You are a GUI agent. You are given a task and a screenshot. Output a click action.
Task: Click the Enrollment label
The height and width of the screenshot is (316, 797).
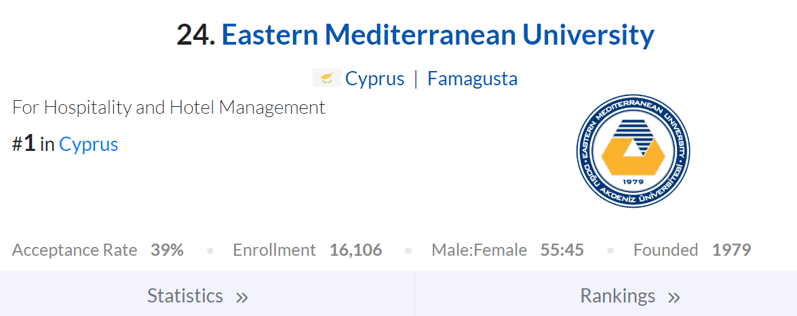[274, 250]
